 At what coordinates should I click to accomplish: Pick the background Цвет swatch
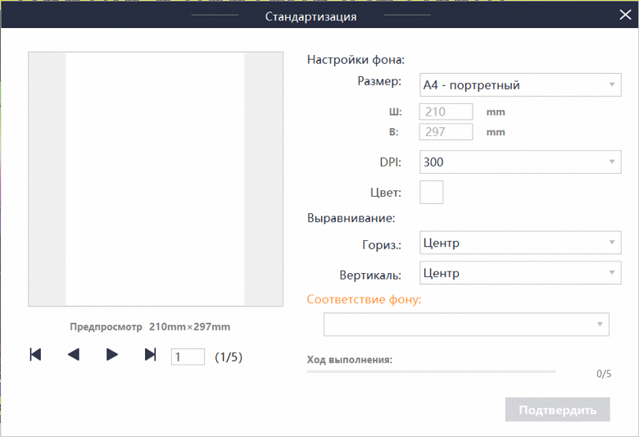(431, 192)
